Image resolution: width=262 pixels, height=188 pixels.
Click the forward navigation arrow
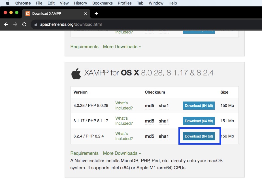coord(15,24)
